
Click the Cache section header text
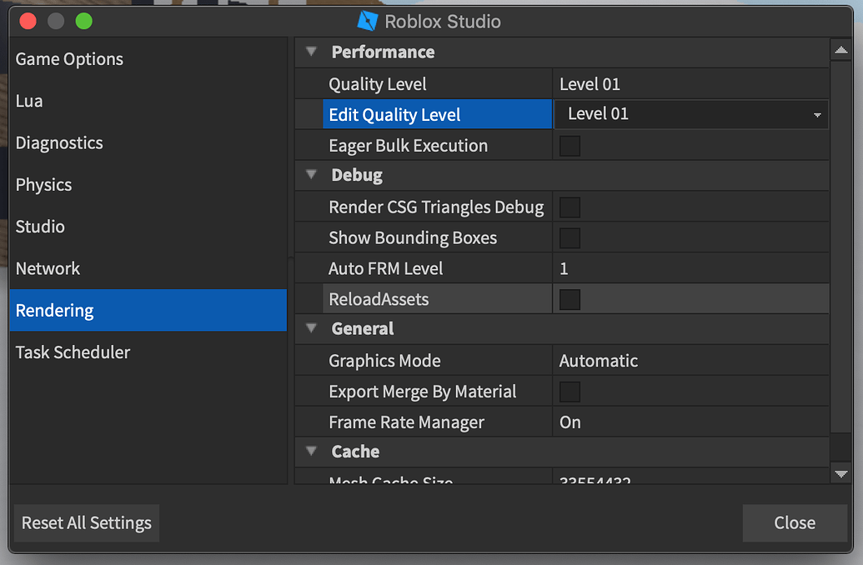click(355, 451)
